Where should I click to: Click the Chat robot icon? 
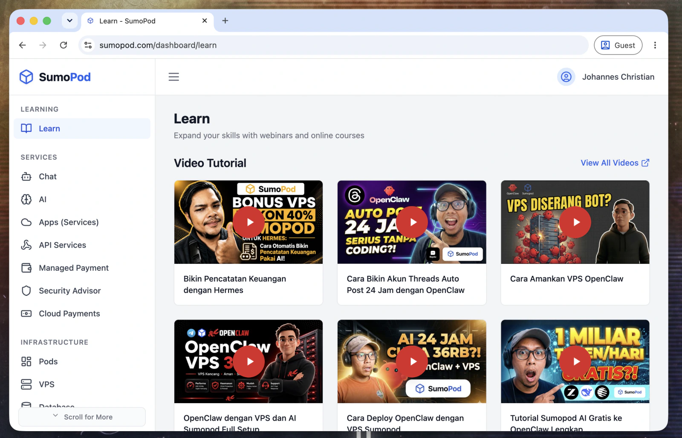coord(26,177)
